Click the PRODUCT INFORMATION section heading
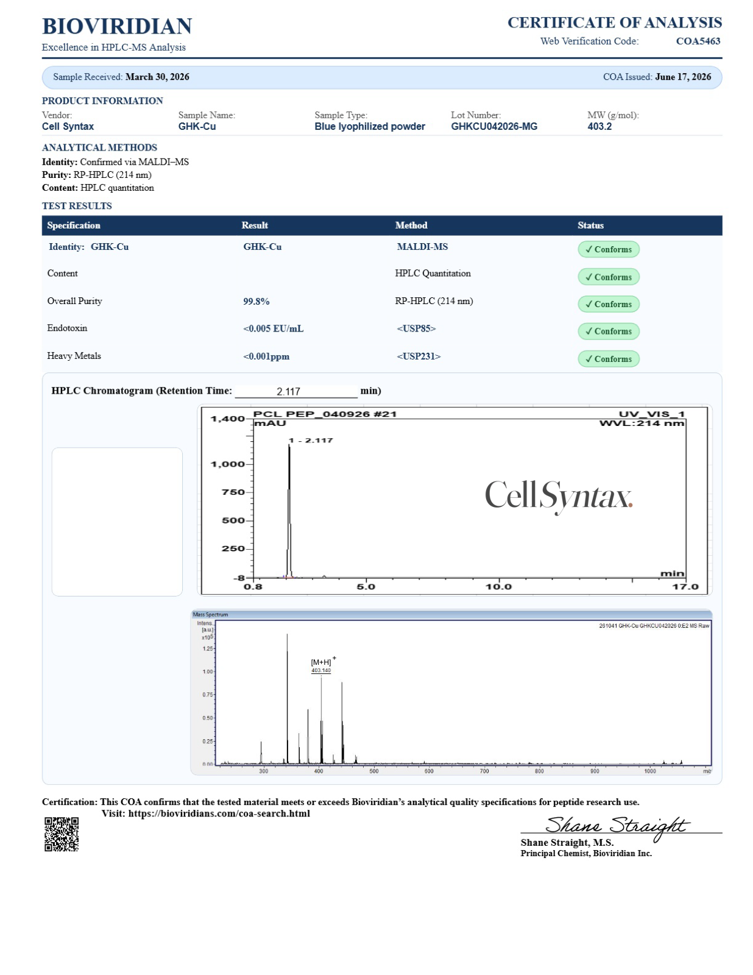The image size is (753, 975). tap(102, 101)
